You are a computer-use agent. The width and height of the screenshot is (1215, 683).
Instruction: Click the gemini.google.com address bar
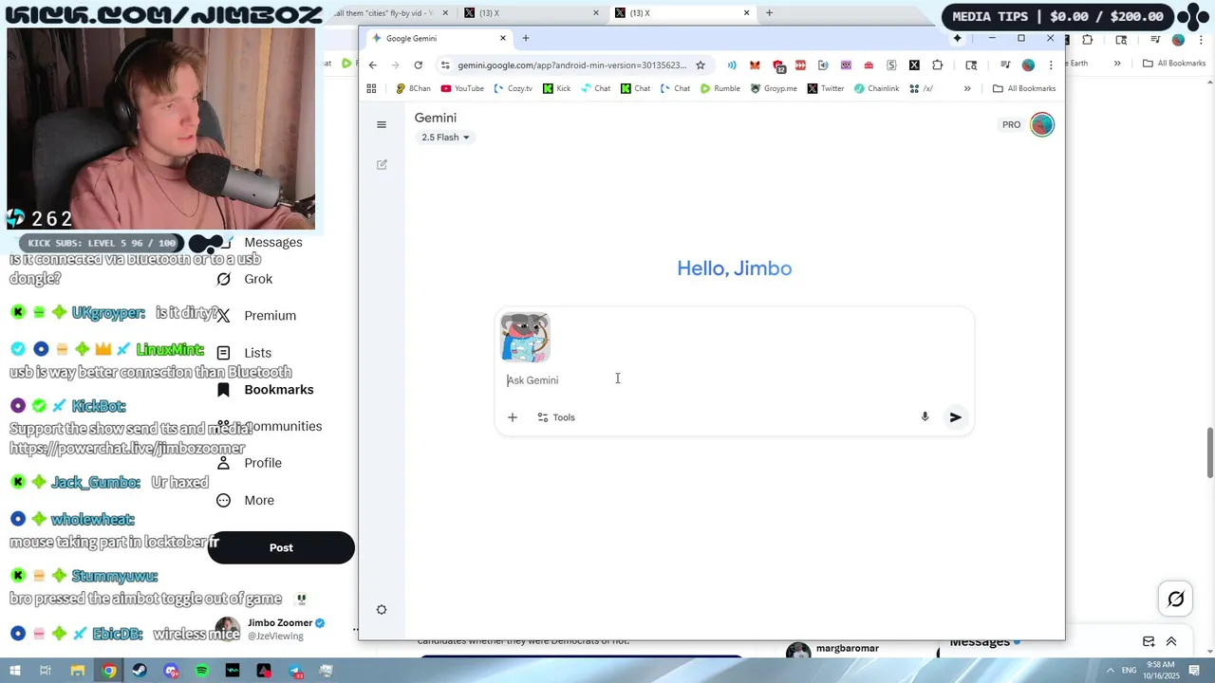coord(571,65)
